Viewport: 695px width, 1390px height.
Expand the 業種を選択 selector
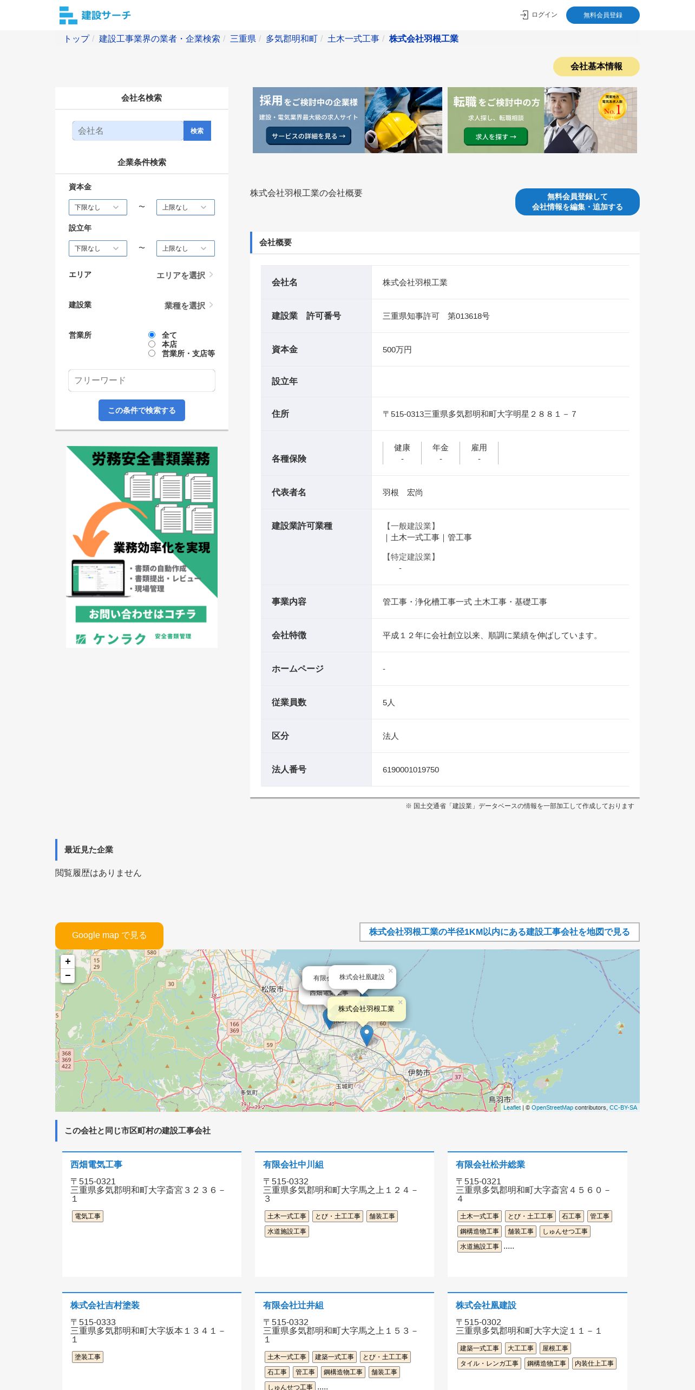[x=189, y=305]
